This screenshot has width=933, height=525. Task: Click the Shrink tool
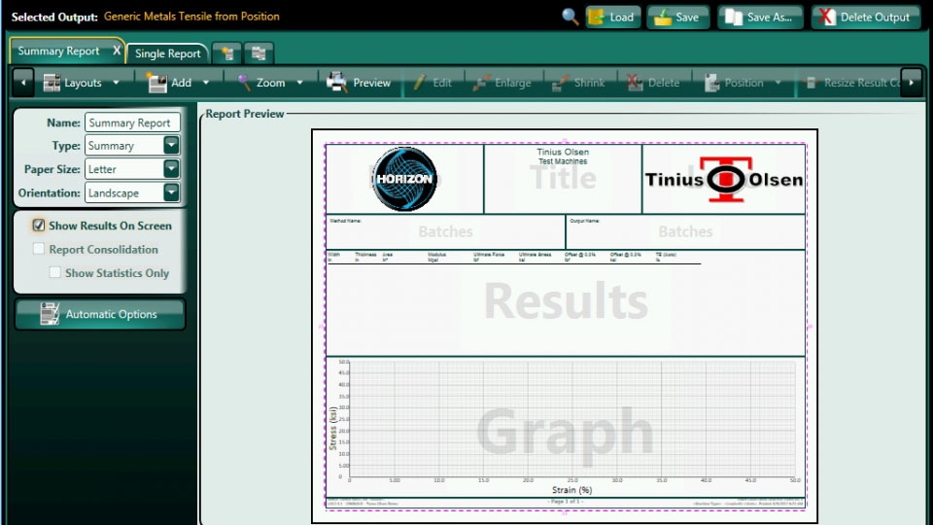(577, 83)
